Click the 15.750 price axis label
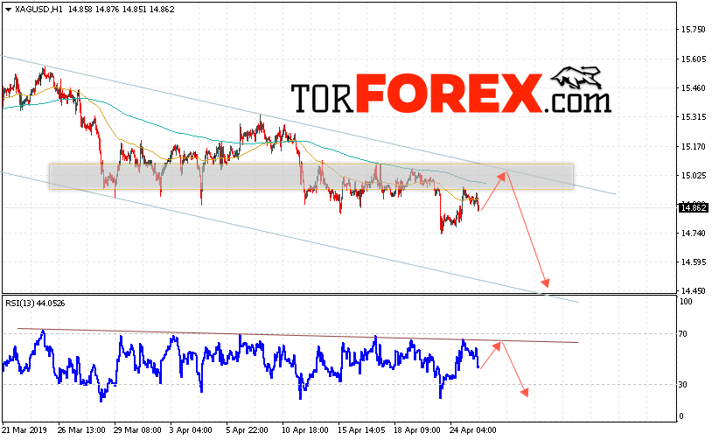Viewport: 712px width, 440px height. (694, 30)
